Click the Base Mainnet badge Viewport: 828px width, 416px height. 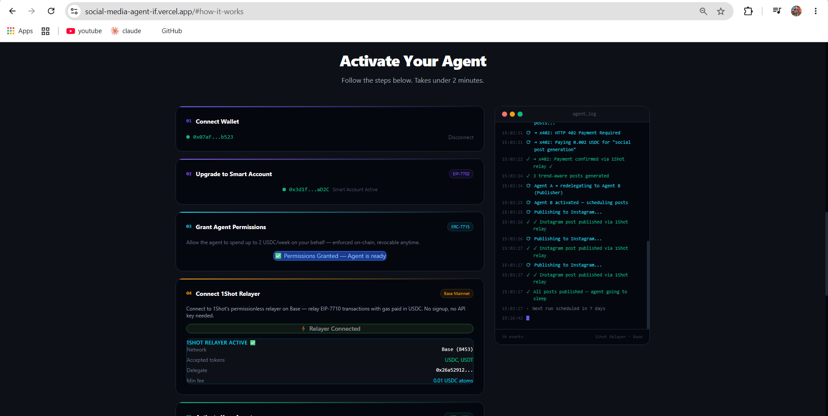457,294
